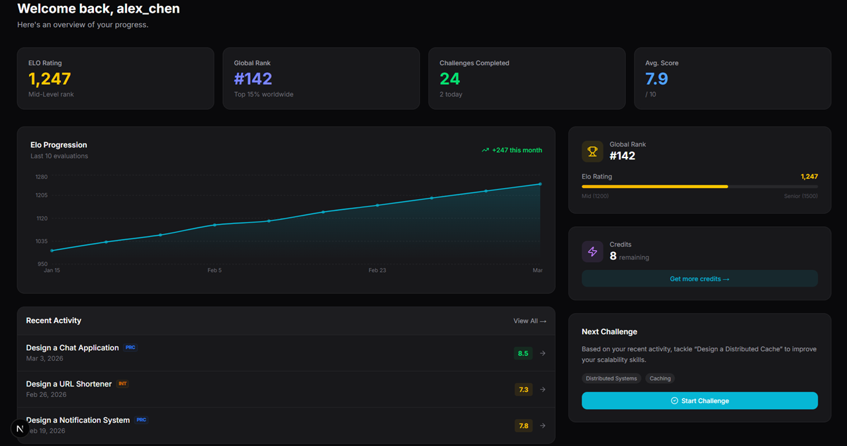This screenshot has width=847, height=446.
Task: Click the latest data point on the Elo Progression chart
Action: pos(539,183)
